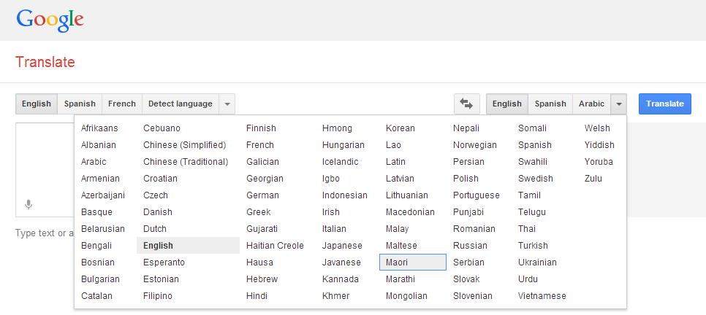This screenshot has height=315, width=706.
Task: Choose Maori from language list
Action: tap(413, 262)
